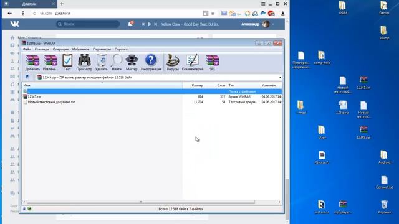Open a new browser tab with plus
399x224 pixels.
(x=62, y=4)
